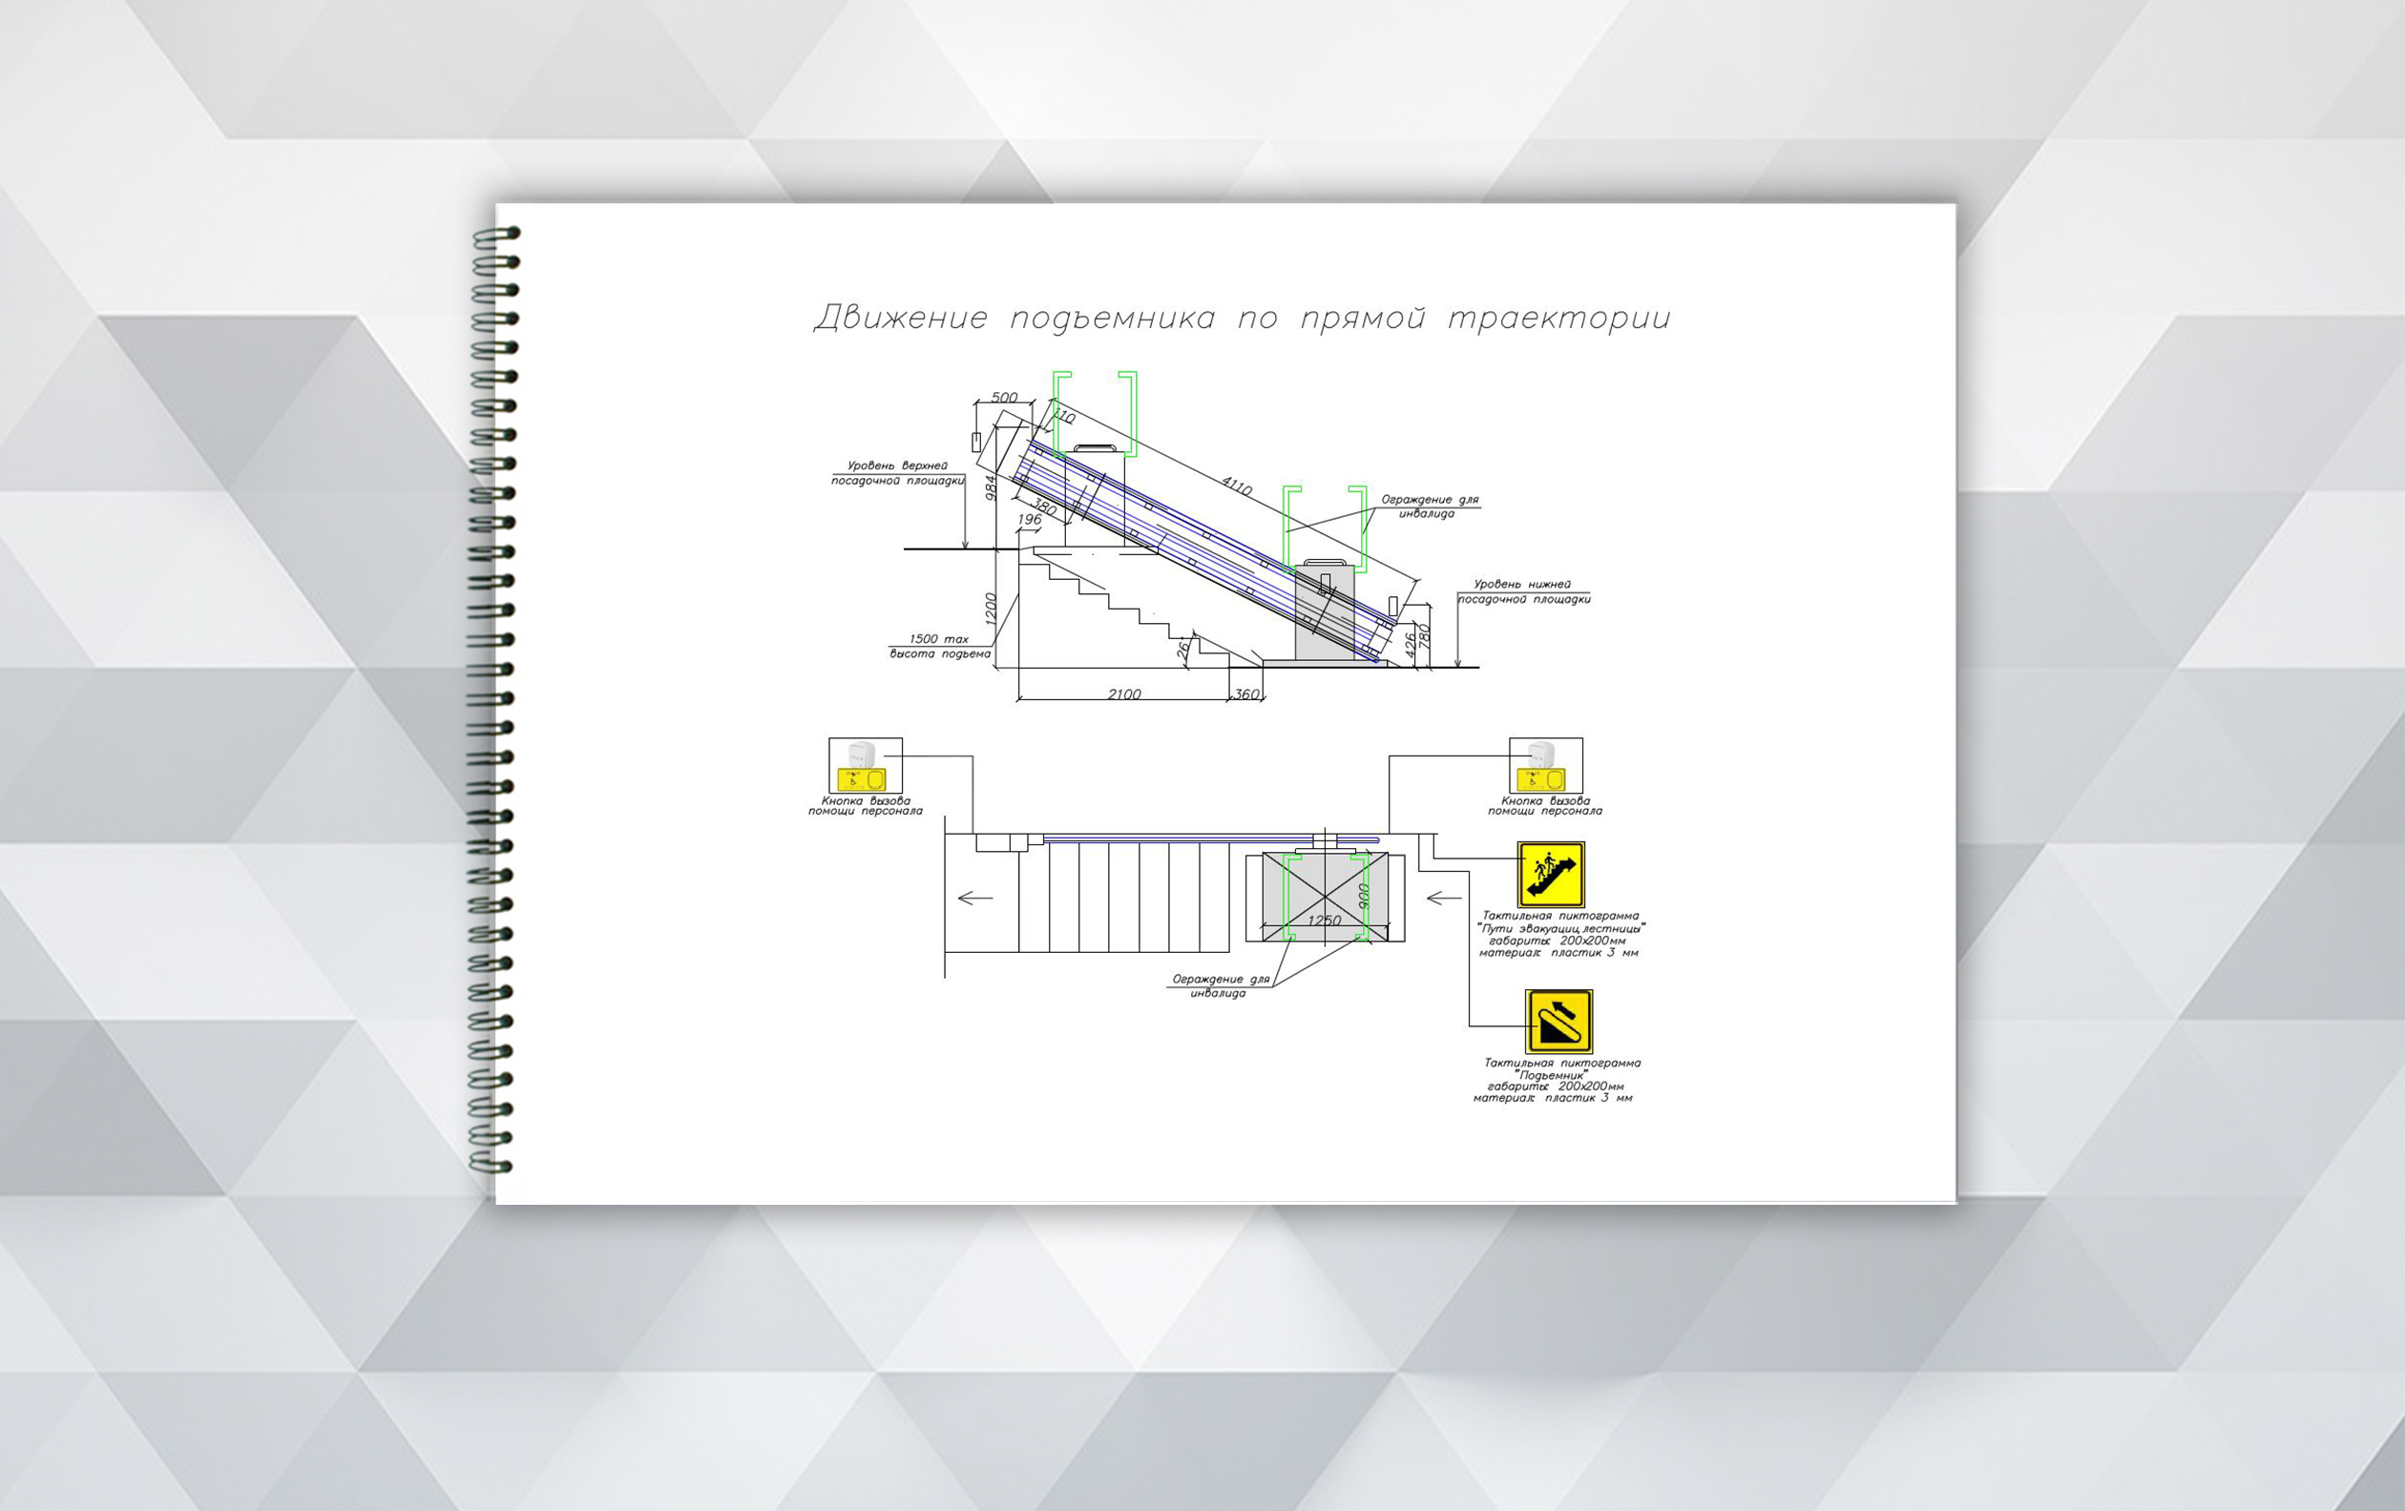
Task: Click the yellow stair evacuation pictogram
Action: [1550, 875]
